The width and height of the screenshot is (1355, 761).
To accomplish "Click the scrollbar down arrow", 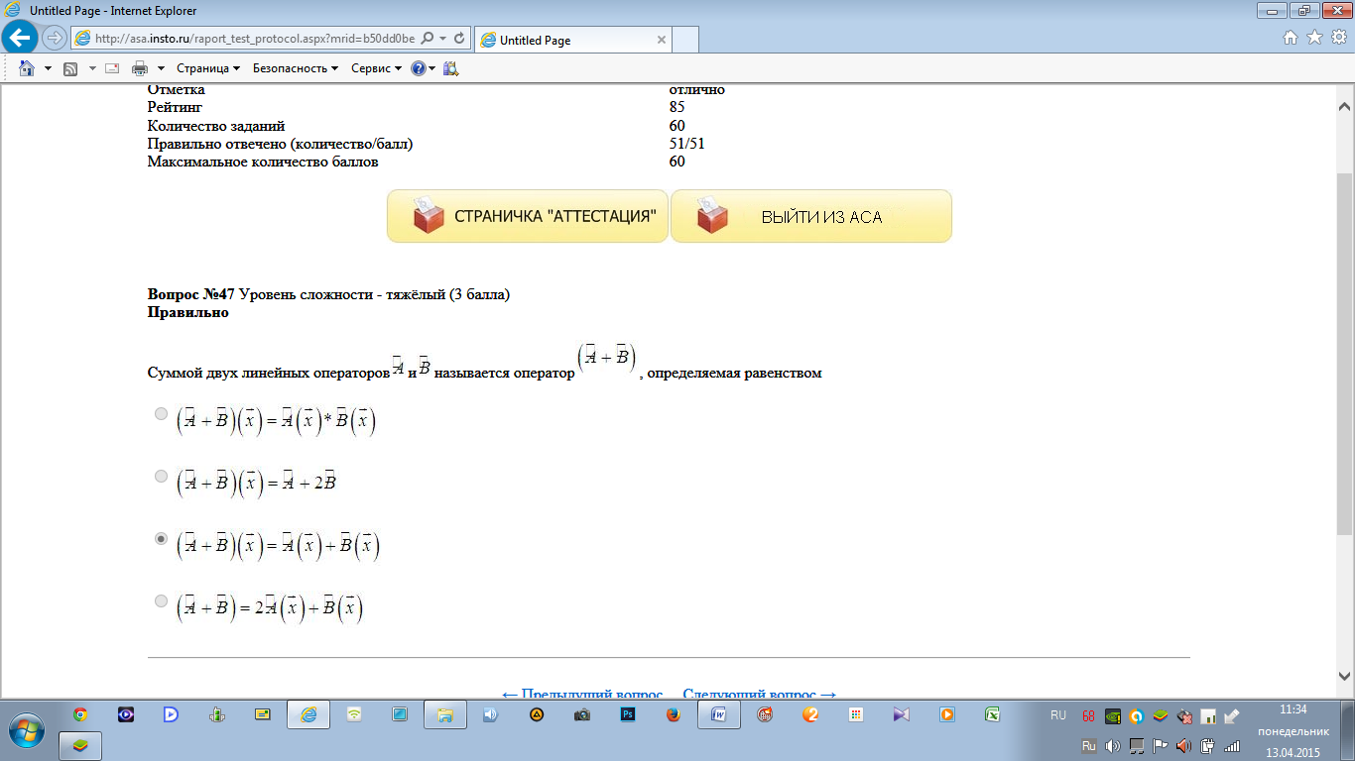I will (1345, 677).
